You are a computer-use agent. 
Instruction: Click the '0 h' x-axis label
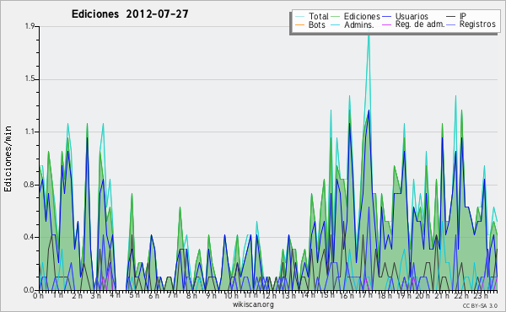click(38, 295)
